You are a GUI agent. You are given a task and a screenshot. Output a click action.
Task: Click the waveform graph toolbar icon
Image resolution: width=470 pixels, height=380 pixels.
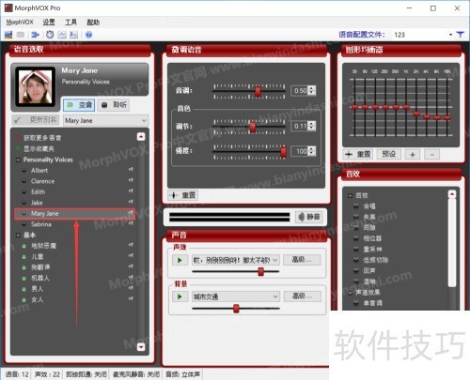[62, 35]
